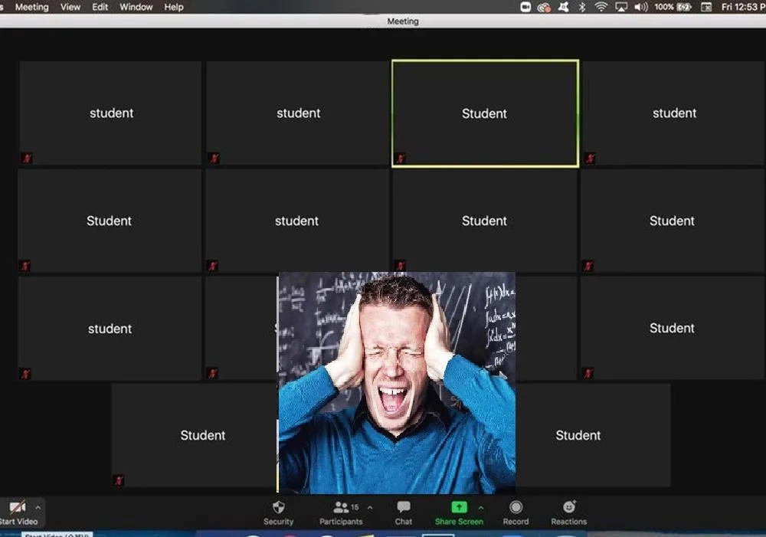The width and height of the screenshot is (766, 537).
Task: Open the Help menu
Action: pos(174,7)
